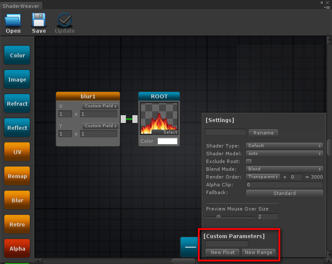Add a Color node from the sidebar

[17, 55]
